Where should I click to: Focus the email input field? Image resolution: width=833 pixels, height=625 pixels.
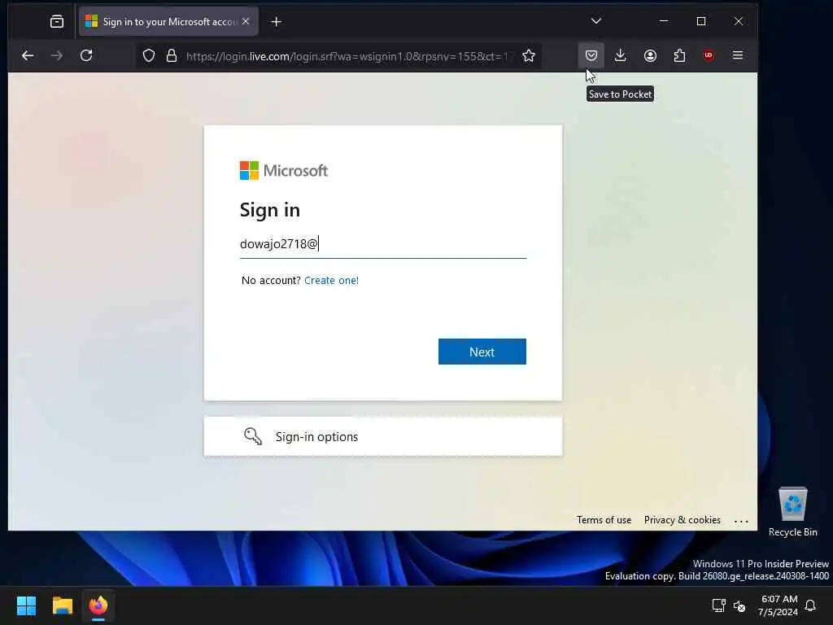[x=383, y=244]
